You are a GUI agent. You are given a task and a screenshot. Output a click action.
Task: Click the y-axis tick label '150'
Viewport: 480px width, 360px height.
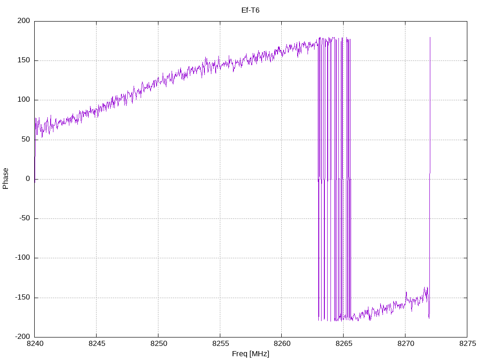(24, 60)
